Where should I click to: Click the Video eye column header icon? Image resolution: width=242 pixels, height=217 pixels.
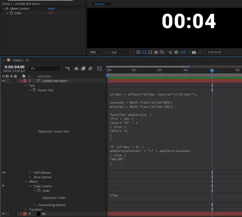[x=3, y=76]
